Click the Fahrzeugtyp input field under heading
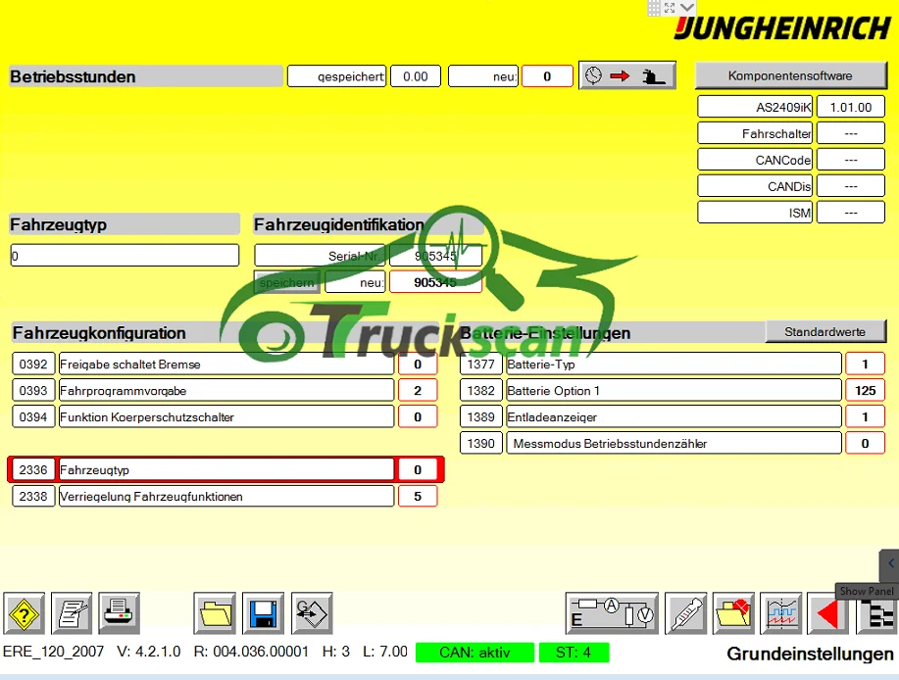Screen dimensions: 899x680 [125, 256]
